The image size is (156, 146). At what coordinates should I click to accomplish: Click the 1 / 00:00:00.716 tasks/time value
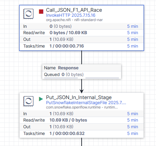(67, 46)
